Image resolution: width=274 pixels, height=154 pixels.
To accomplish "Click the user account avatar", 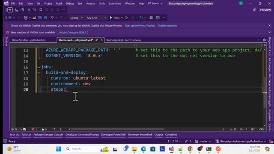I will 241,3.
